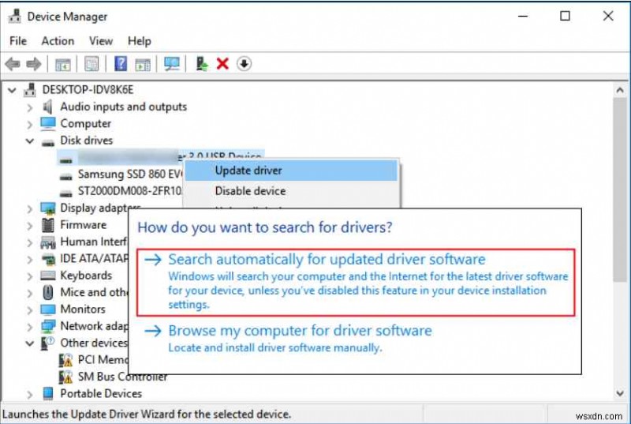
Task: Expand the Monitors category
Action: 30,310
